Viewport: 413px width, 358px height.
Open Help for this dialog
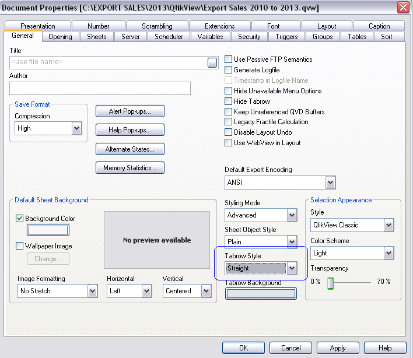pos(385,348)
